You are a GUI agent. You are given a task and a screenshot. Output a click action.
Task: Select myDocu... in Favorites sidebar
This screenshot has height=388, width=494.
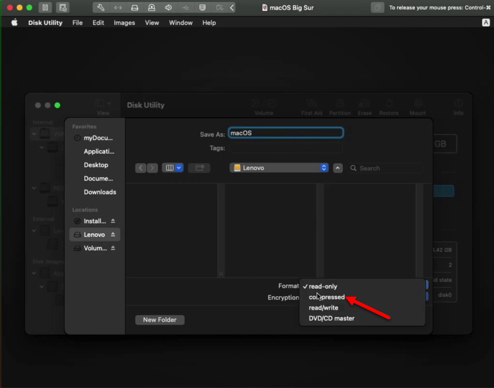94,138
